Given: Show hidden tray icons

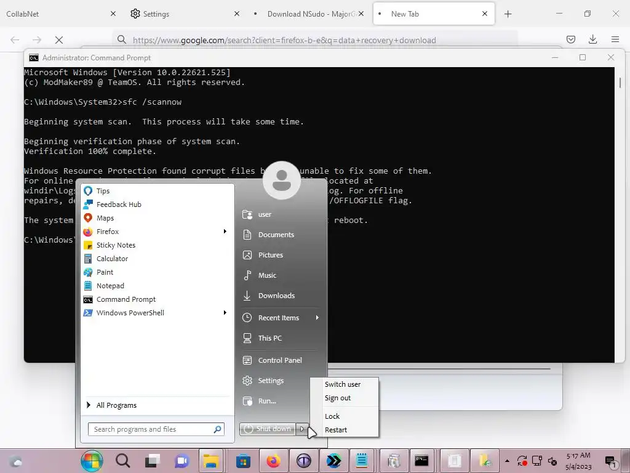Looking at the screenshot, I should 507,461.
